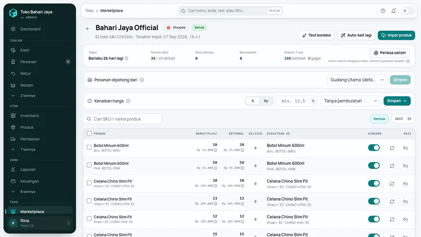Click info icon under Periksa selisih note
The image size is (421, 237).
coord(408,61)
